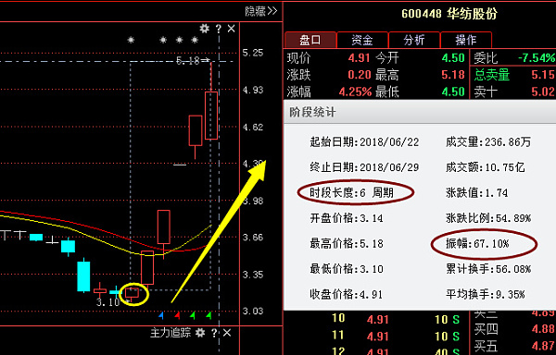
Task: Click the blue signal arrow marker
Action: [161, 315]
